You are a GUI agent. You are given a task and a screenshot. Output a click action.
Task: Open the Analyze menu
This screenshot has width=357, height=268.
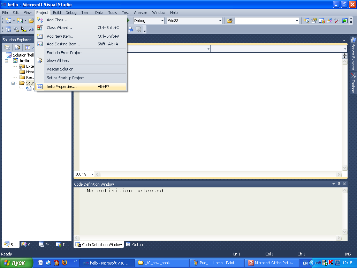point(140,13)
